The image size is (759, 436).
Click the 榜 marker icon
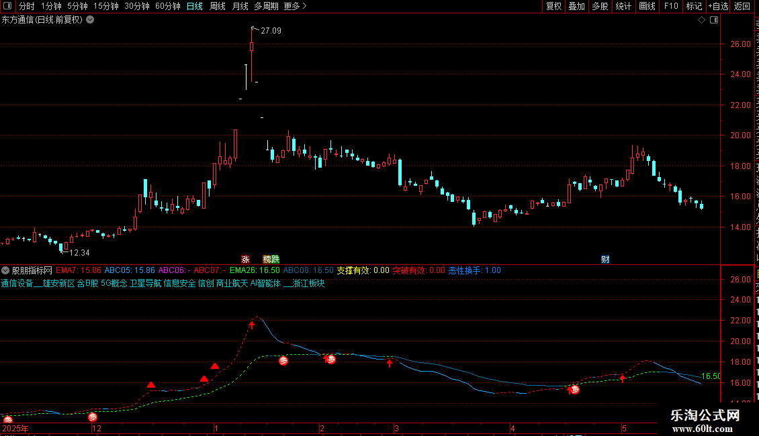[267, 259]
